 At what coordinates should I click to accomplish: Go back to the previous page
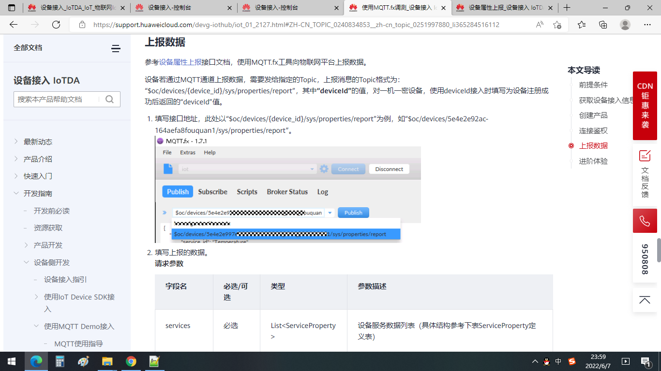[x=14, y=25]
